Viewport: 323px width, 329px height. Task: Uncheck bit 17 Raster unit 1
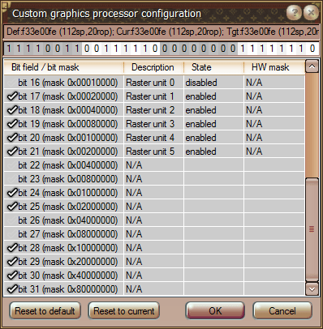[12, 96]
